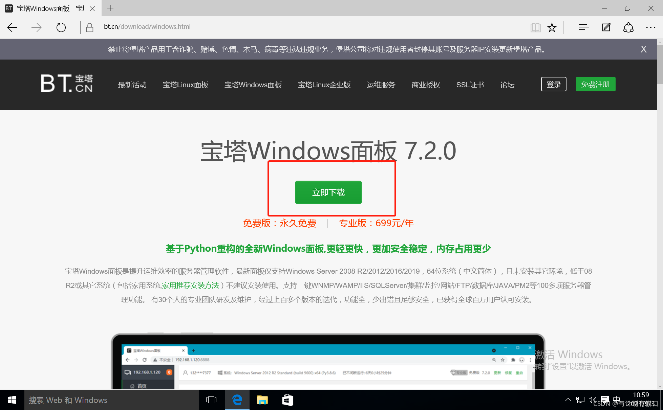
Task: Click 免费版：永久免费 text
Action: [279, 223]
